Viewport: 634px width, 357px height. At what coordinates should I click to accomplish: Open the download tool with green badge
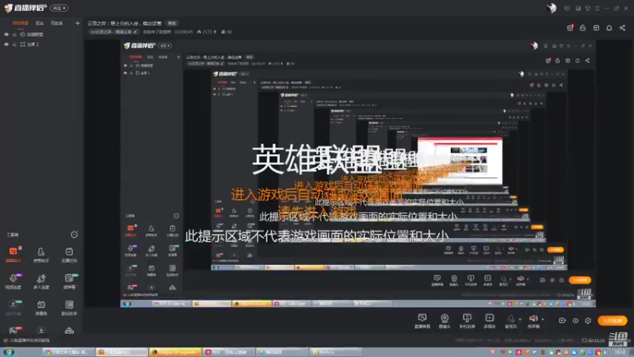pos(13,307)
